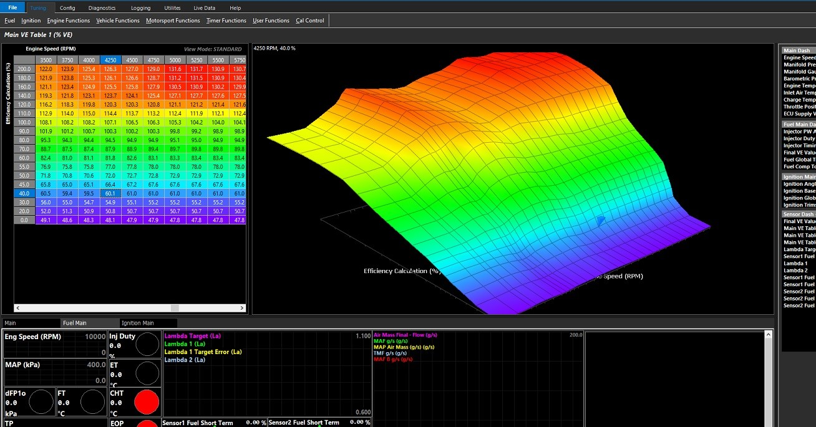This screenshot has width=816, height=427.
Task: Expand the Ignition tuning dropdown
Action: 31,21
